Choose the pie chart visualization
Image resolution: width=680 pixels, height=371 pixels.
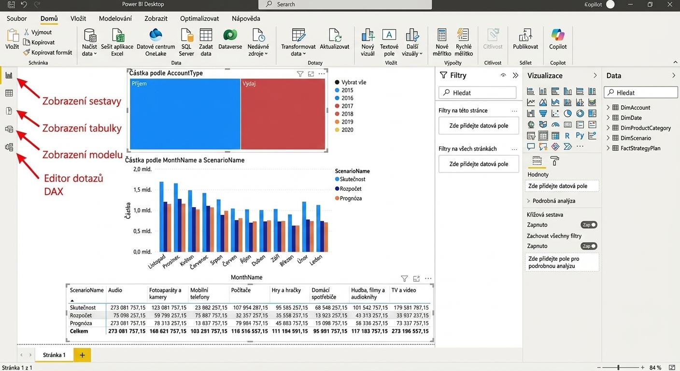(568, 113)
